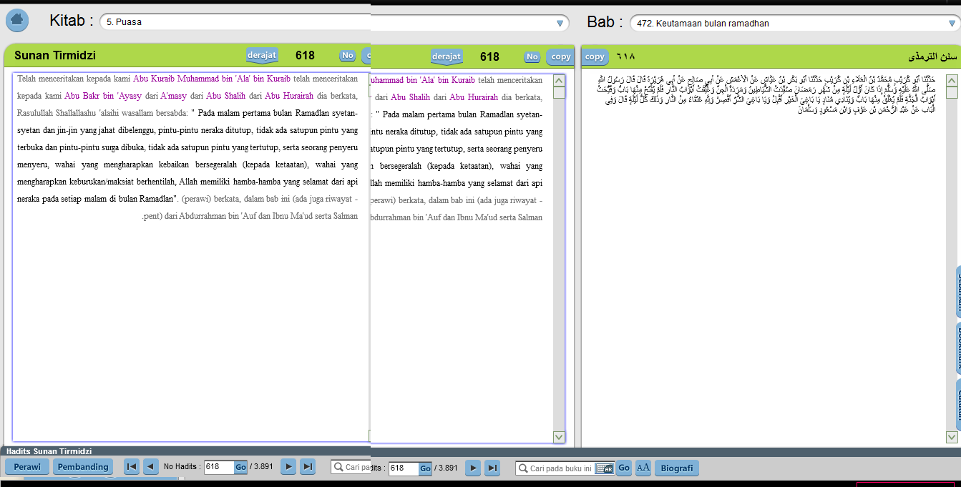Image resolution: width=961 pixels, height=487 pixels.
Task: Open Abu Hurairah link in front window
Action: point(289,96)
